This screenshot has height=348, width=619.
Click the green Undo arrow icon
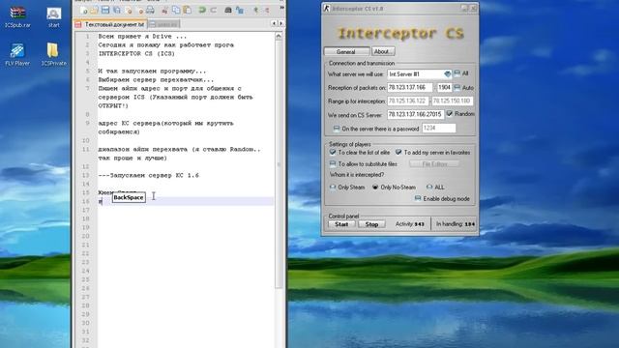click(202, 10)
